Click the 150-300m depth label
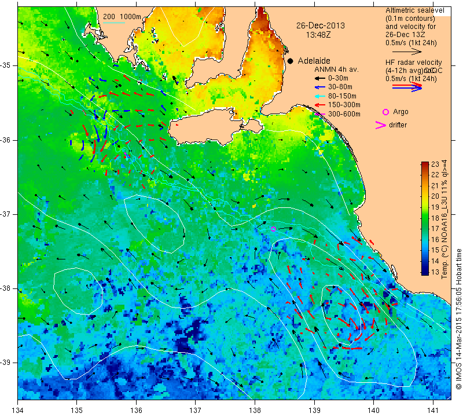463x417 pixels. [344, 105]
